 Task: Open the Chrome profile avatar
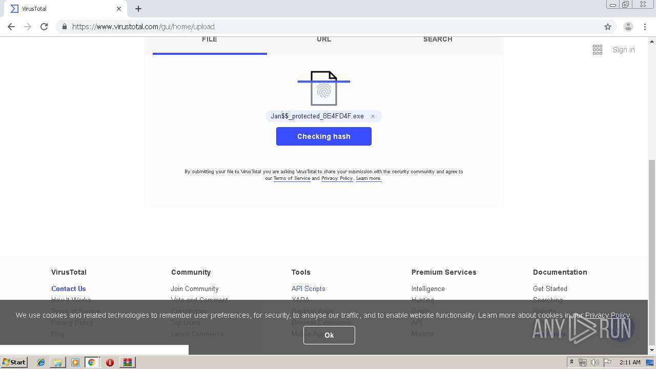click(628, 27)
